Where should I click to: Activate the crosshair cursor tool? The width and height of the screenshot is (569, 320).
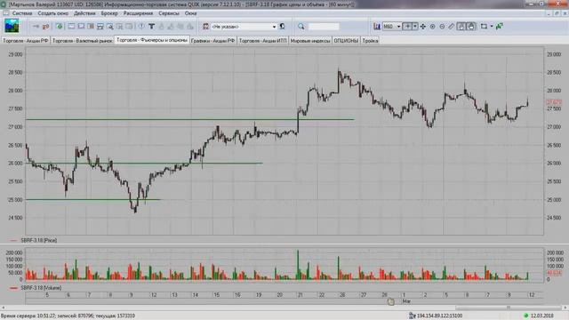(407, 27)
